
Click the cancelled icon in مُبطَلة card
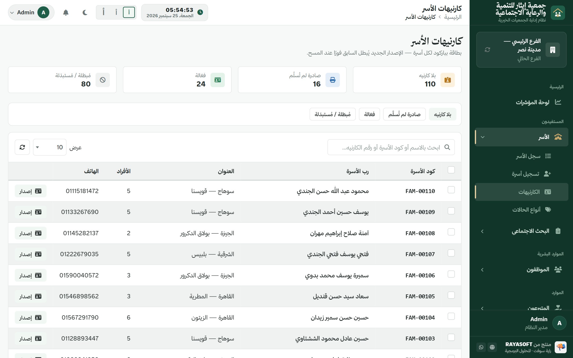click(x=103, y=80)
